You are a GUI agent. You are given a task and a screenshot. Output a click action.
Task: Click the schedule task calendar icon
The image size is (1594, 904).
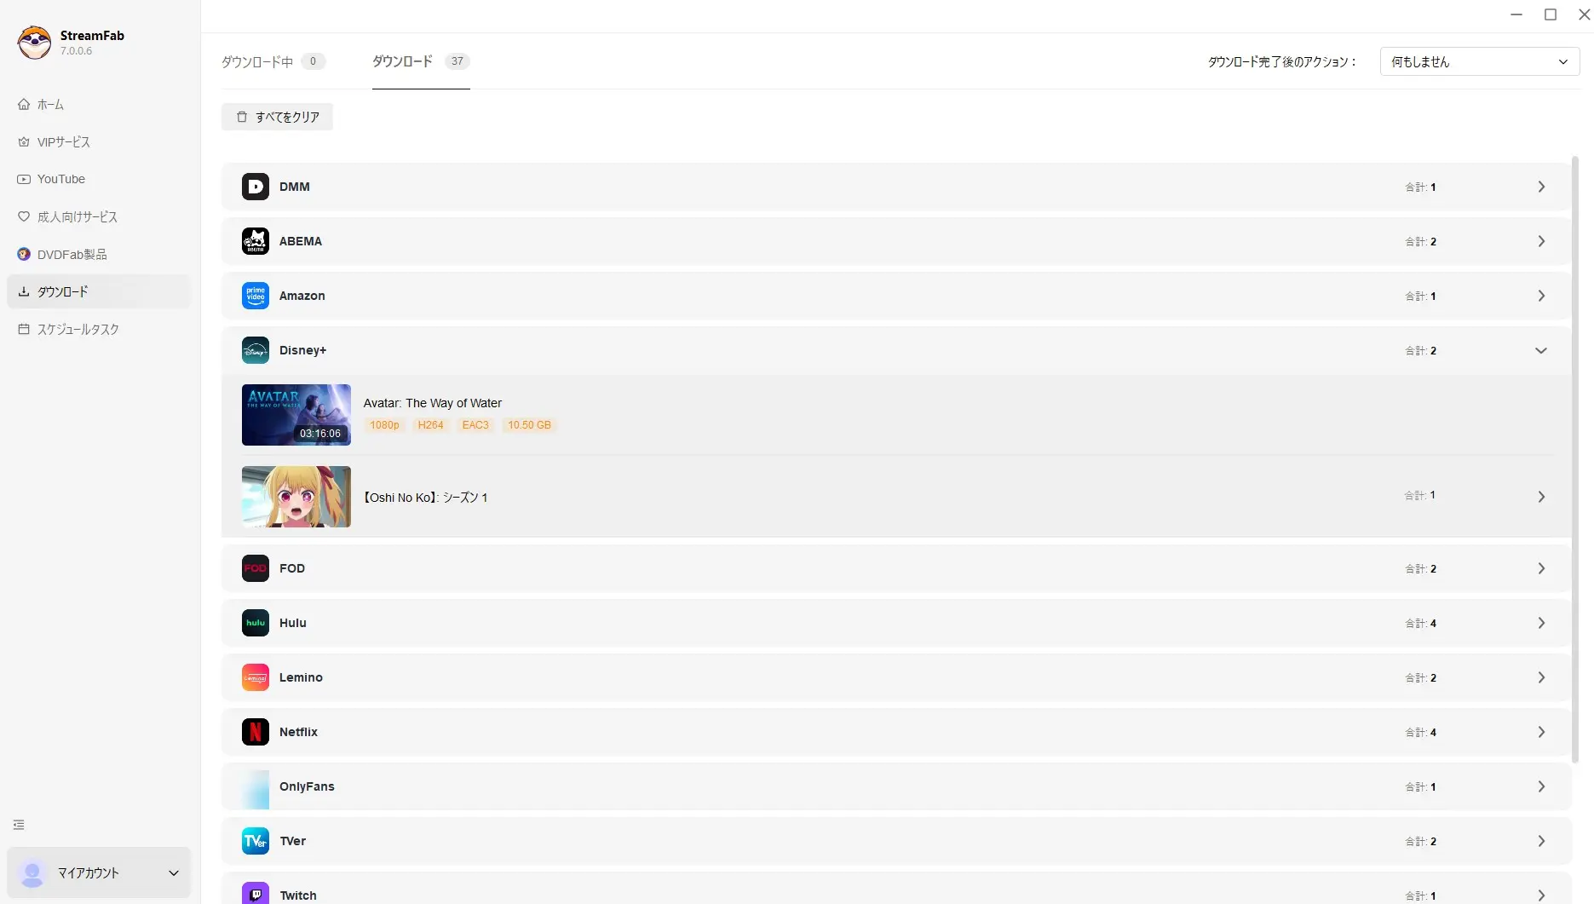coord(24,330)
